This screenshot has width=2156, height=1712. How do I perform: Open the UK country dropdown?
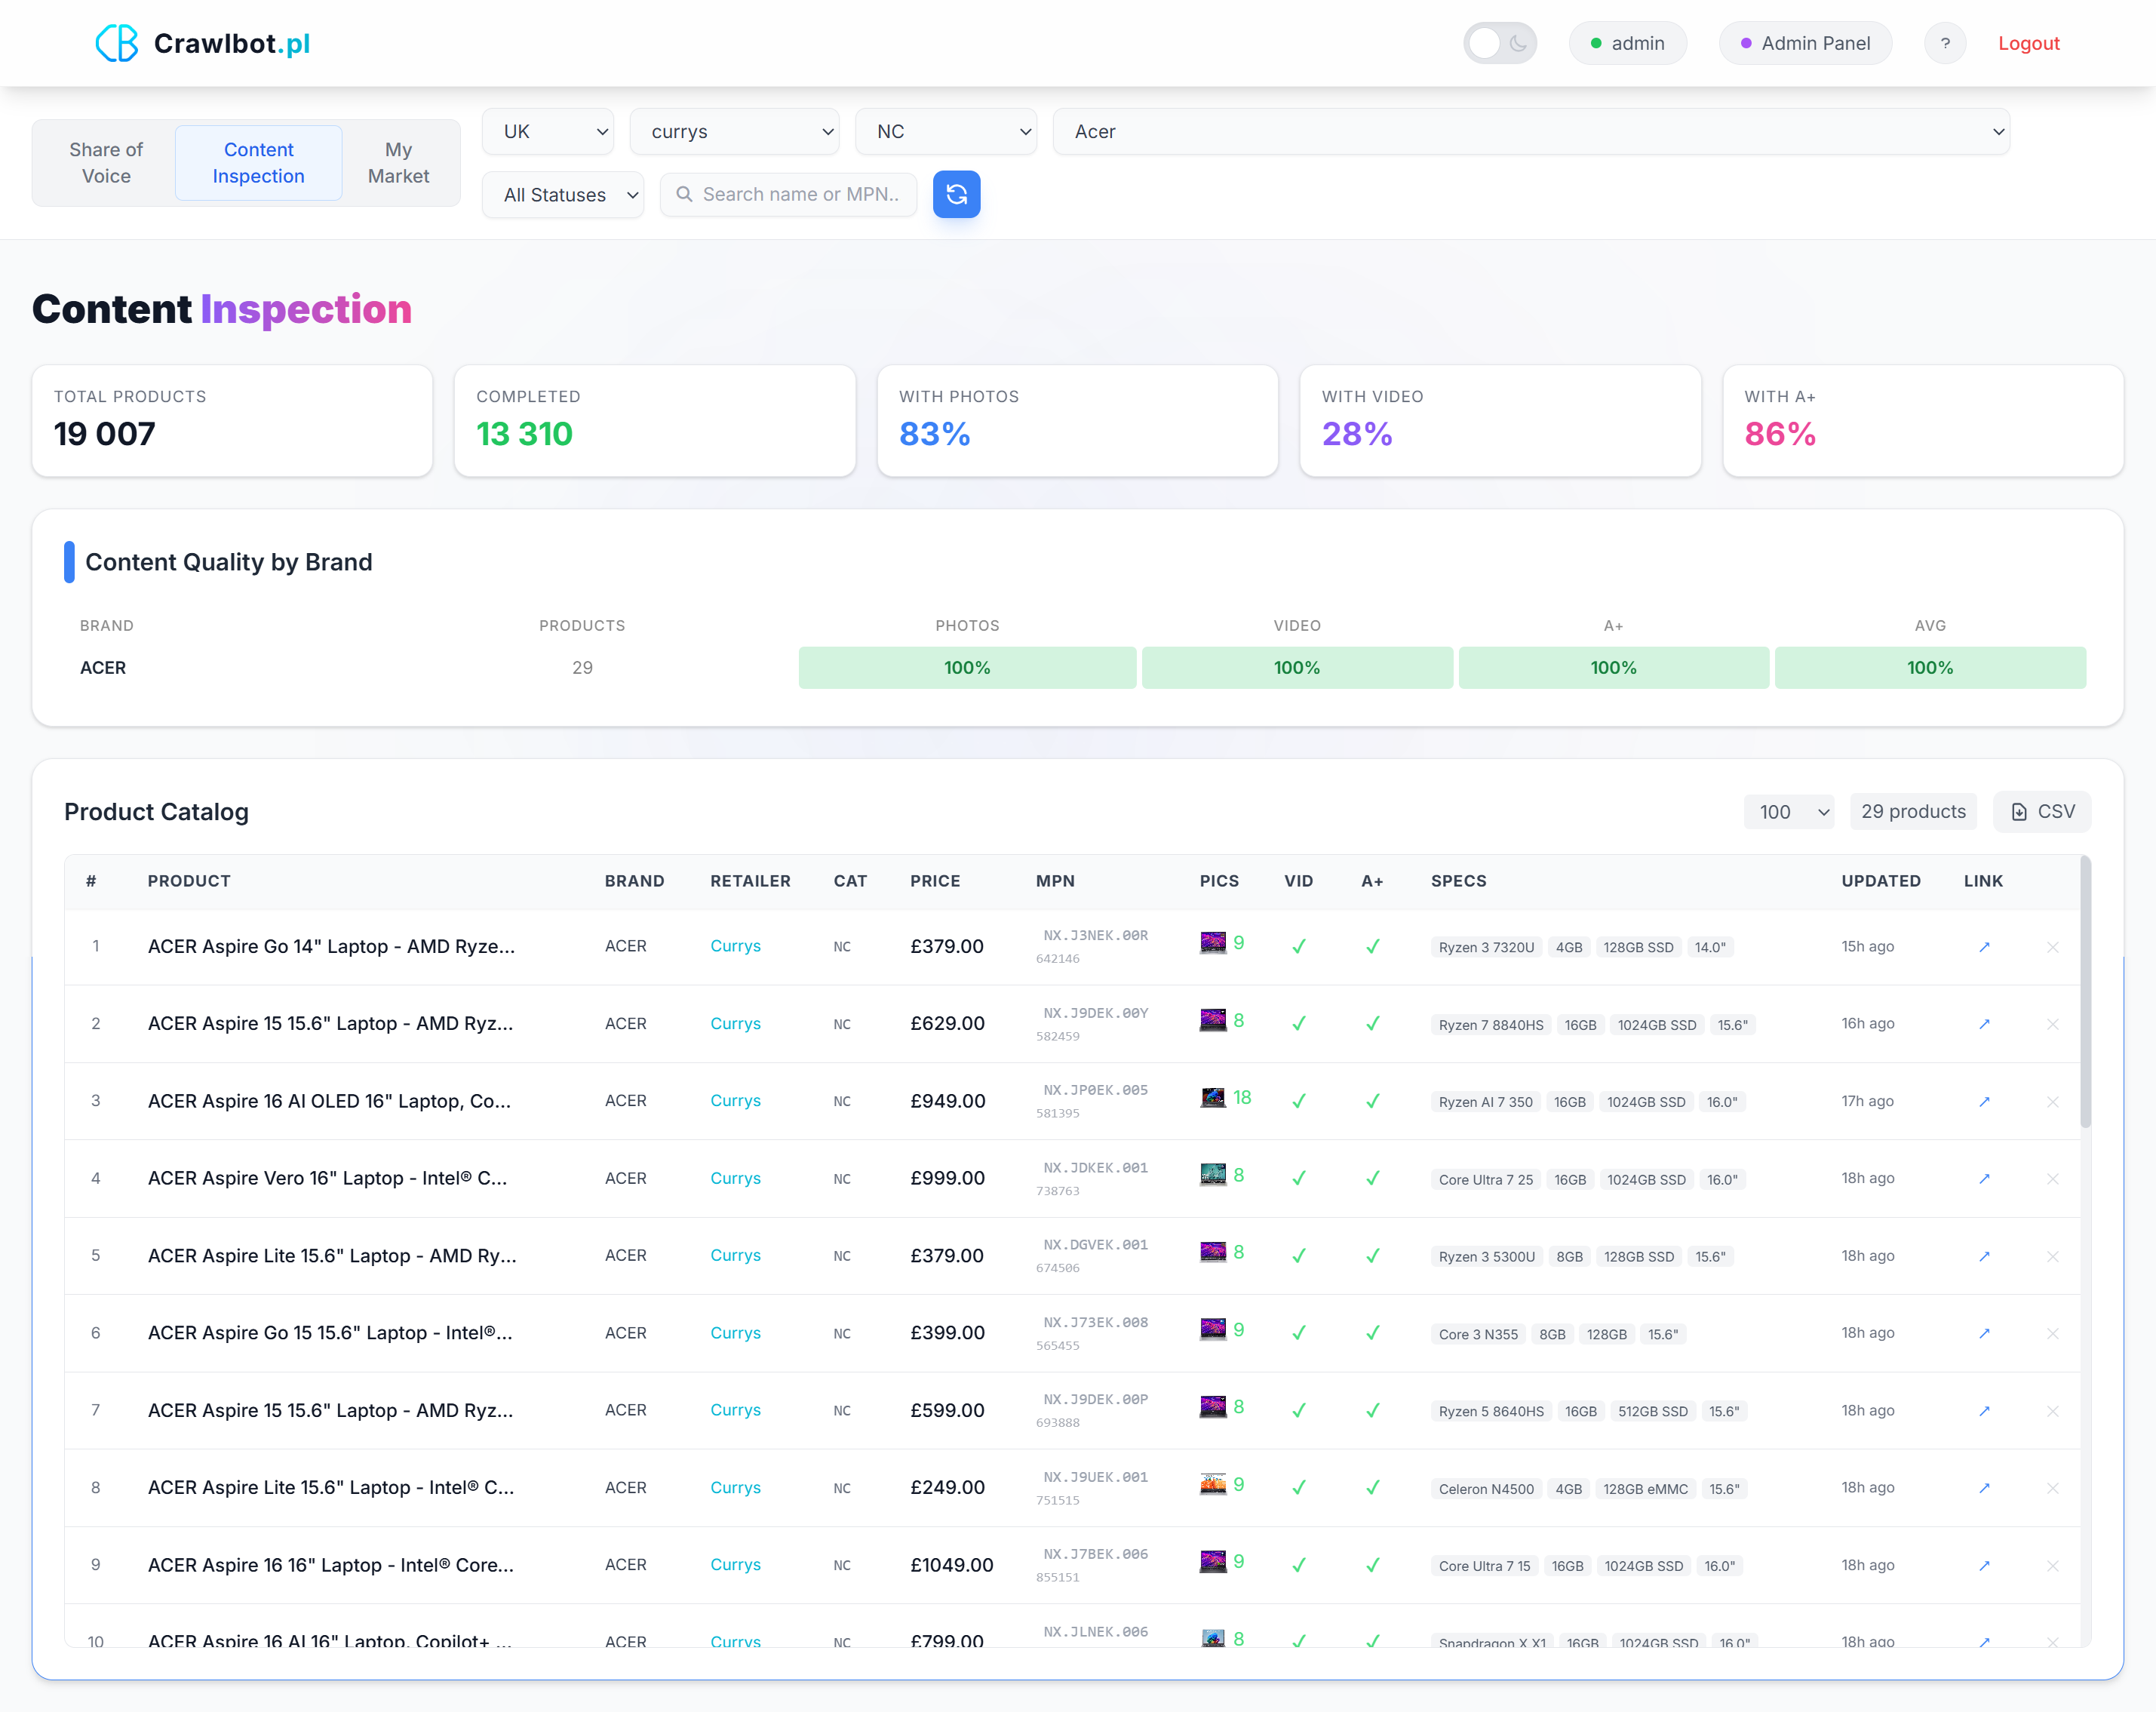(x=548, y=132)
